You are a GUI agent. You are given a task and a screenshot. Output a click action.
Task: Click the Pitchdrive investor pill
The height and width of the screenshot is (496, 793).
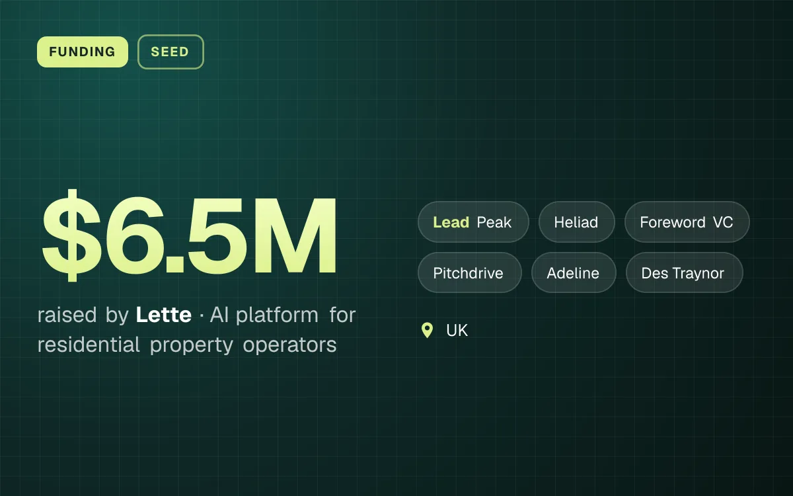469,272
